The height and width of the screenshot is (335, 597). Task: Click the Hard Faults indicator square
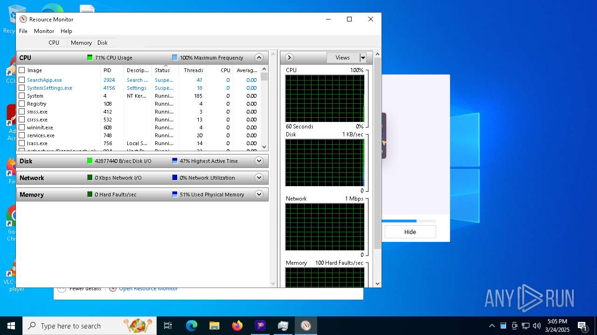[x=90, y=194]
